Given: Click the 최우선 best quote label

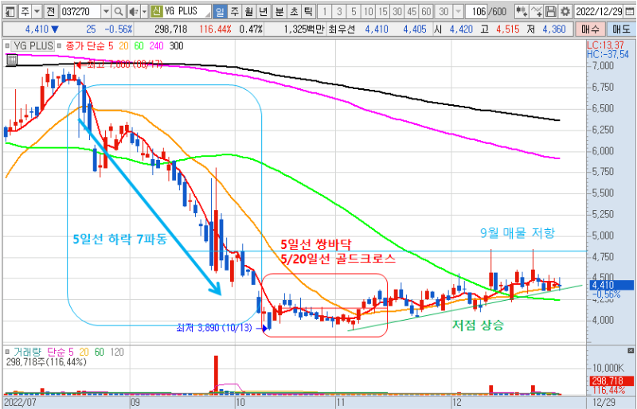Looking at the screenshot, I should click(342, 29).
